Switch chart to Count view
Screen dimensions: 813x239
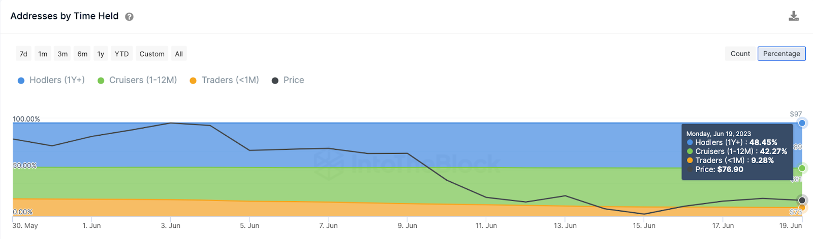(740, 54)
